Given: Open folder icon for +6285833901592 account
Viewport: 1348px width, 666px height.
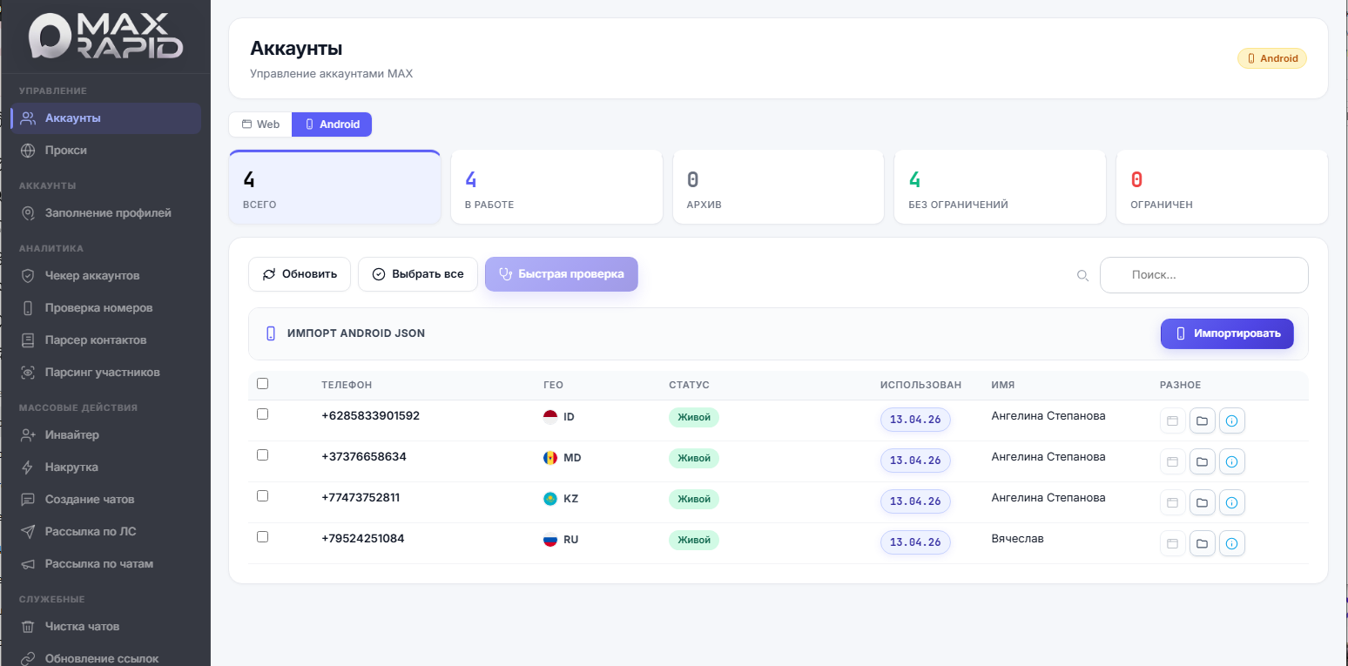Looking at the screenshot, I should (1202, 421).
